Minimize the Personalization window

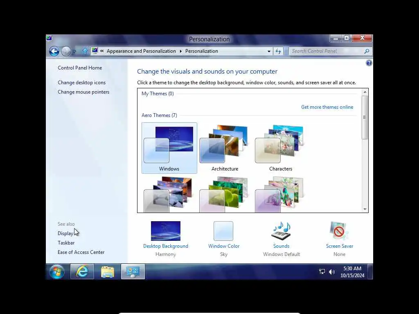tap(336, 38)
